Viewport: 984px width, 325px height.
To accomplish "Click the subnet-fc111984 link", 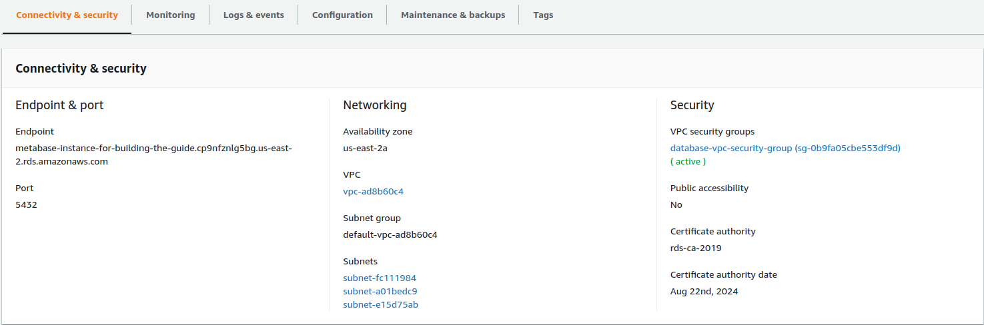I will pyautogui.click(x=379, y=278).
